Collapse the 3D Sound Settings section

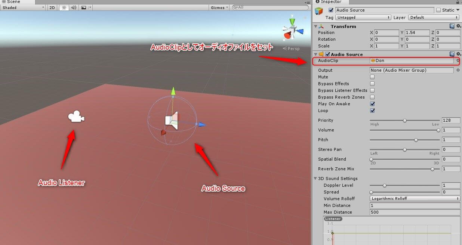click(x=315, y=178)
